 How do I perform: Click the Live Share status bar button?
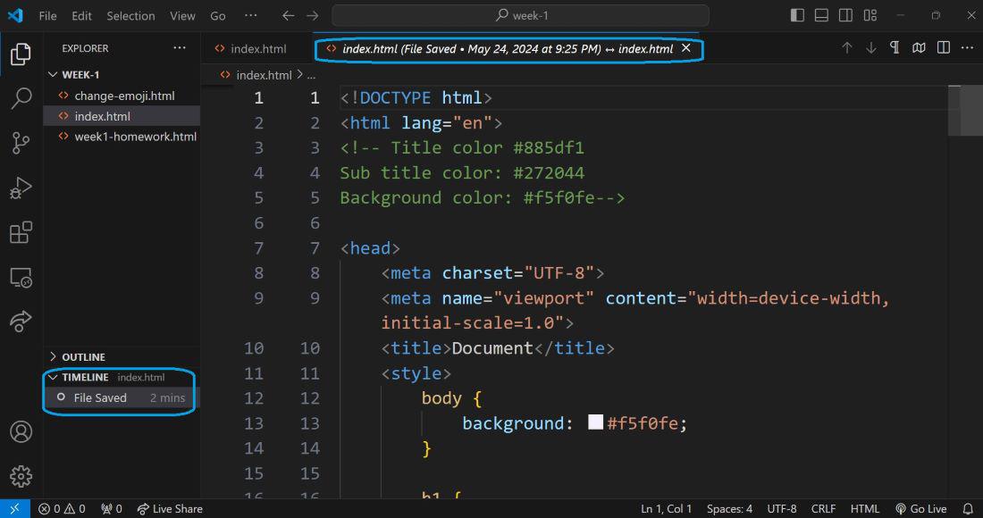170,509
